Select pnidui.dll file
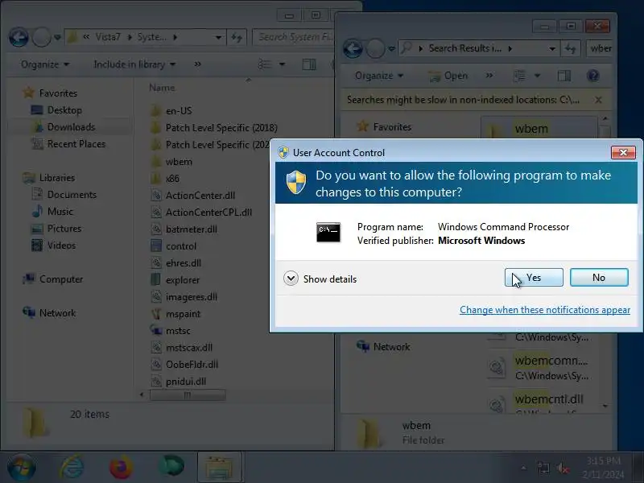644x483 pixels. click(x=178, y=382)
